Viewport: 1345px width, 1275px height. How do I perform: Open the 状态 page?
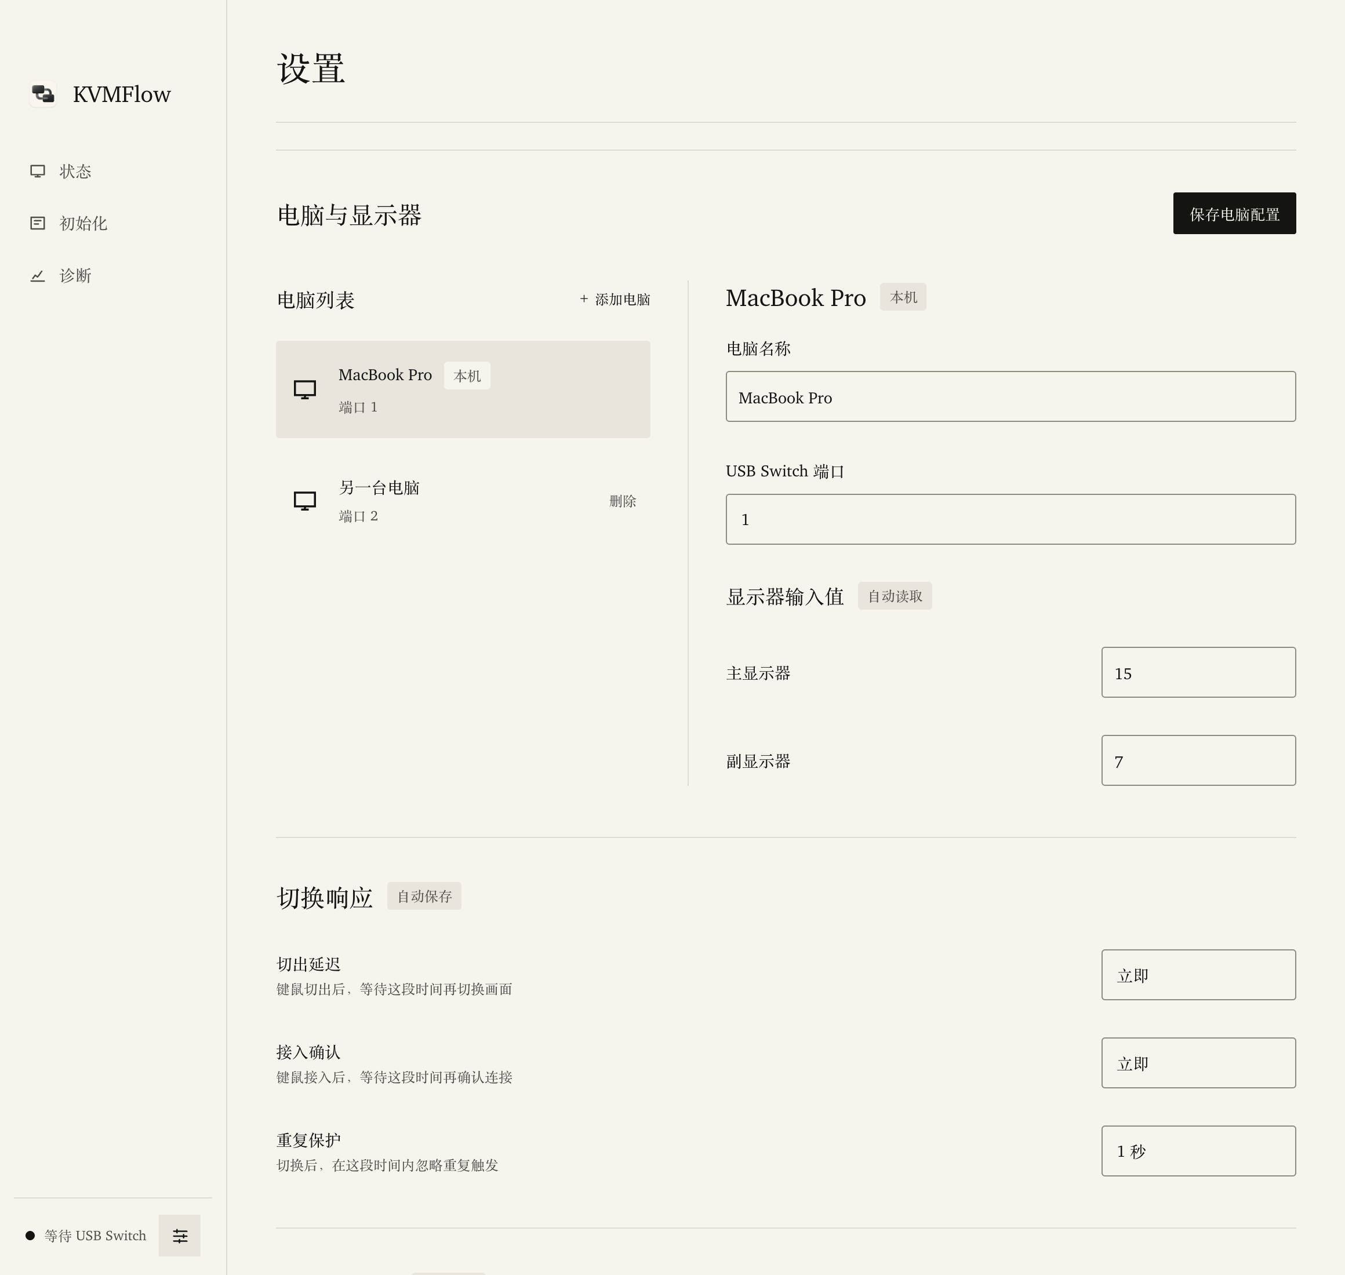(75, 172)
